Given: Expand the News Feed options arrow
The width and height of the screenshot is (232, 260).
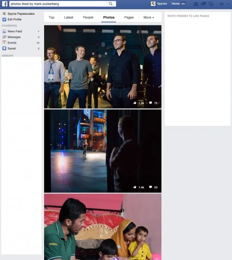Looking at the screenshot, I should [39, 31].
